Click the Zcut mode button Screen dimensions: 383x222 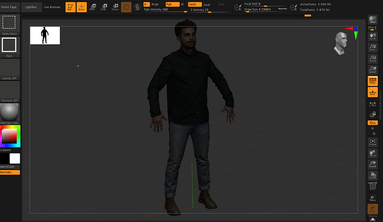tap(221, 4)
